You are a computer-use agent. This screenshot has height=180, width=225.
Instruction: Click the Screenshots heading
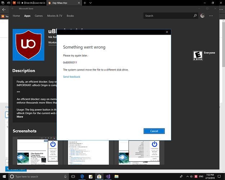point(24,131)
